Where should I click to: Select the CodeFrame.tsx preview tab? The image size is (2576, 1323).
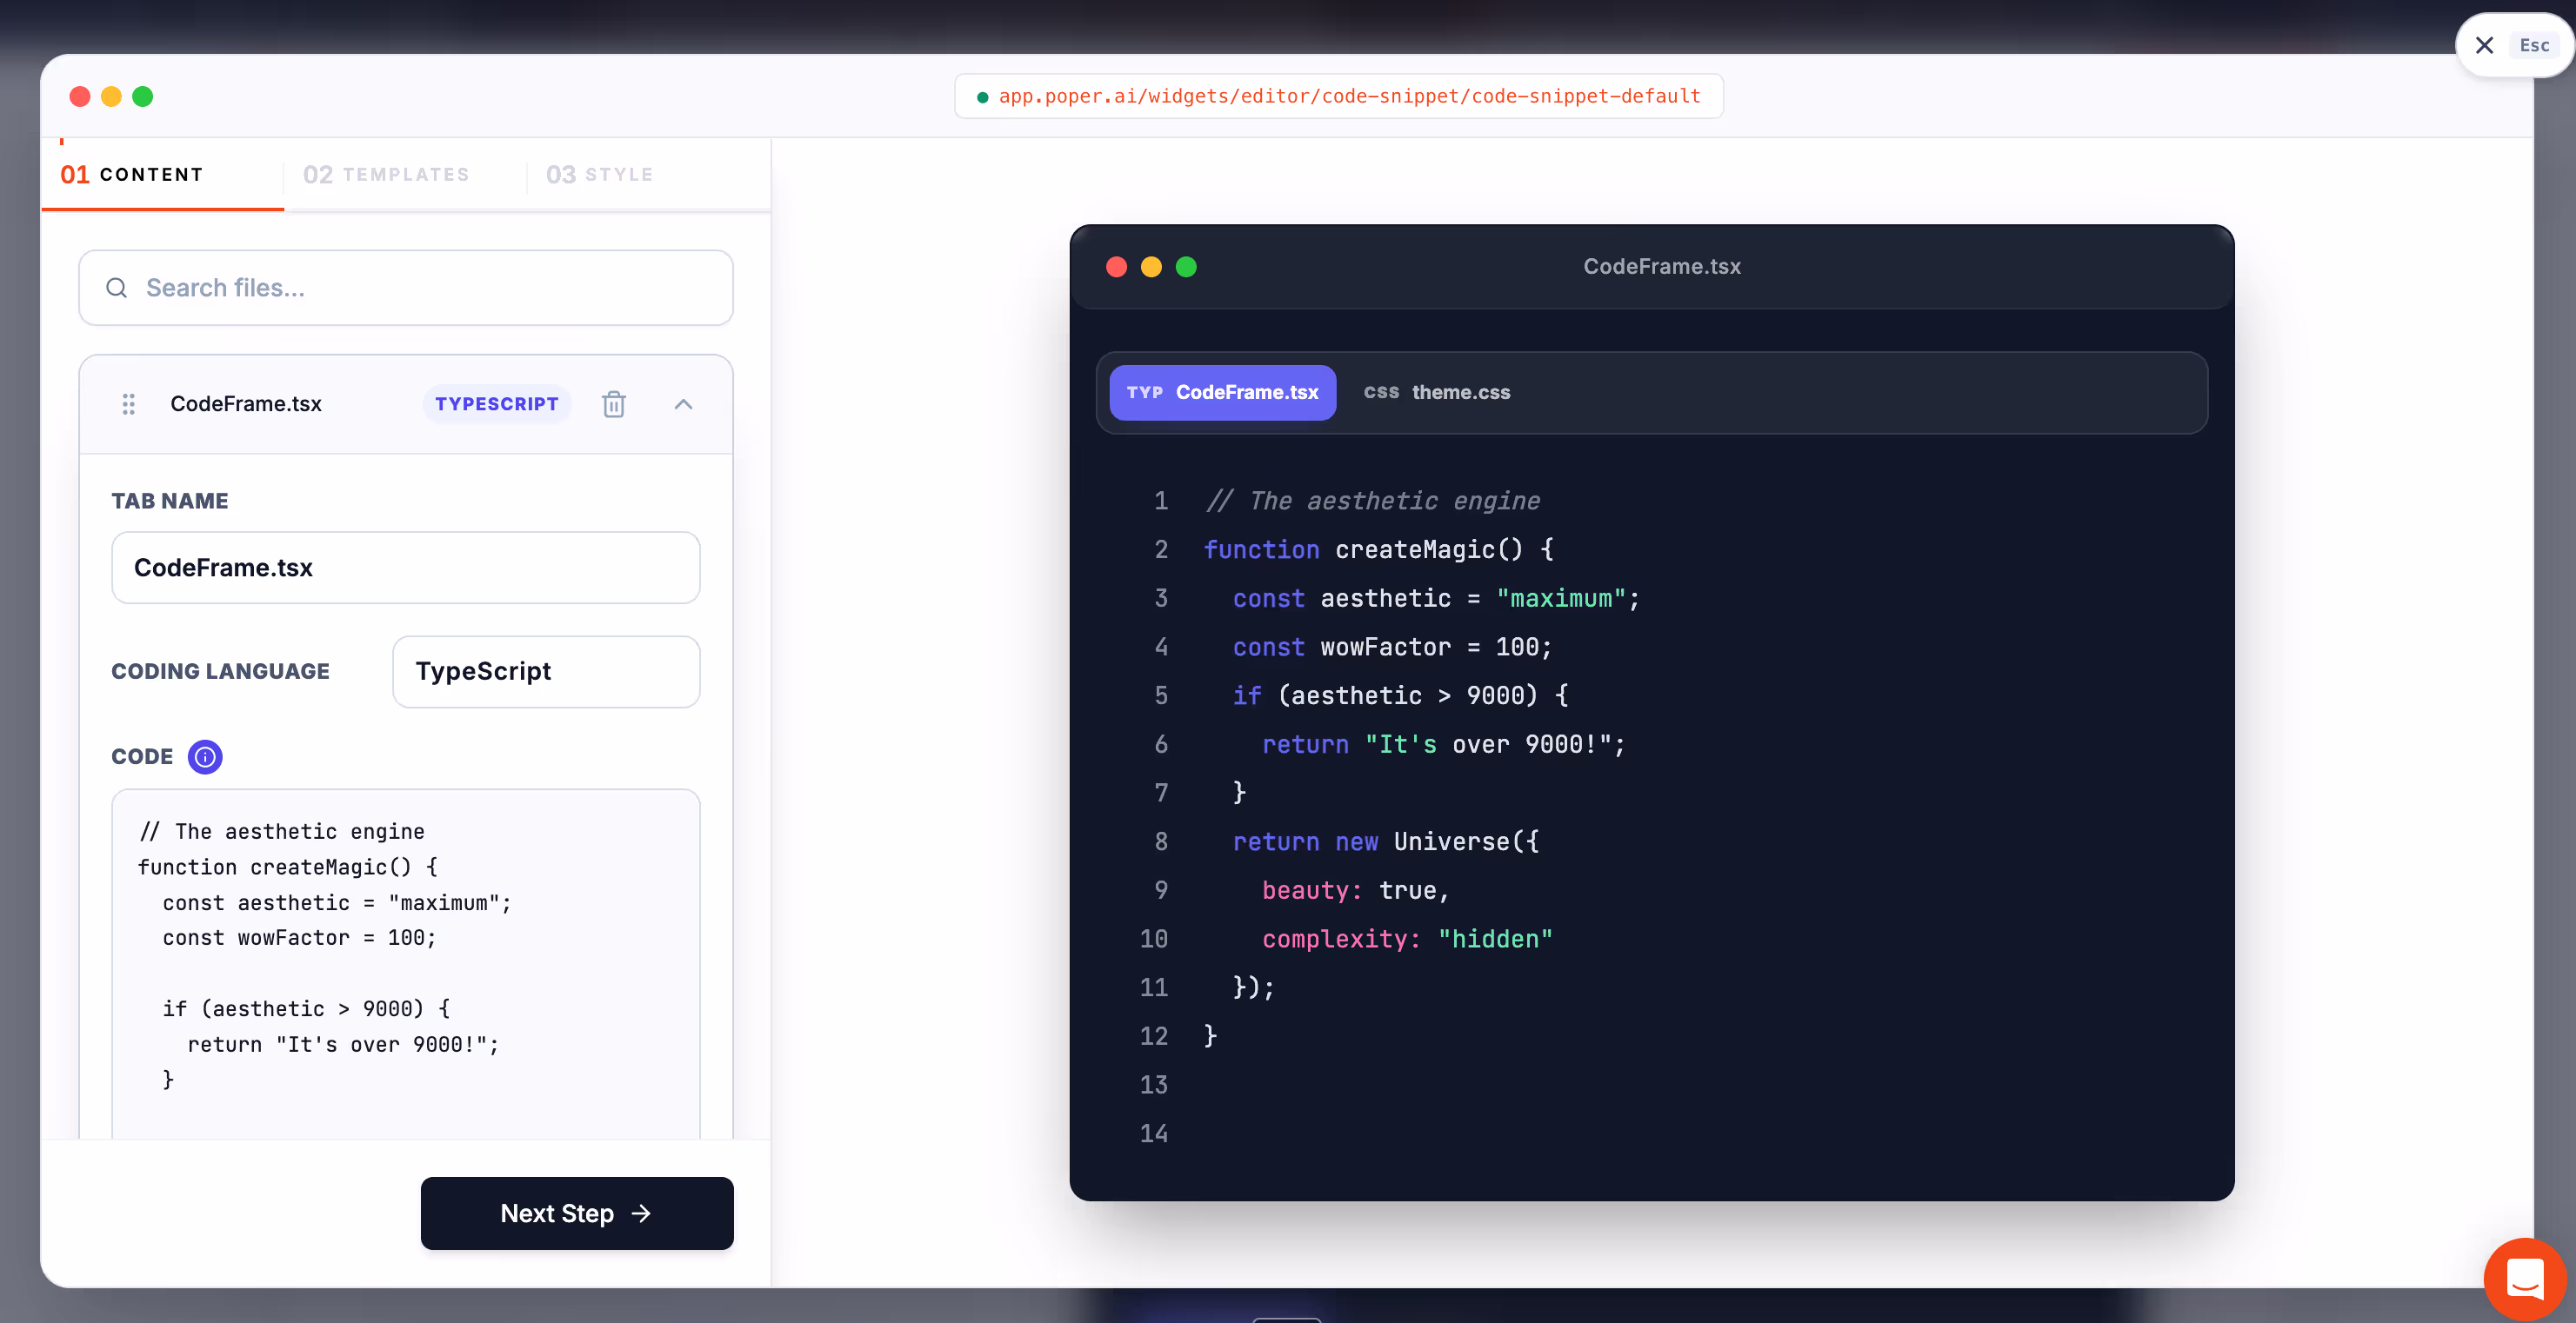[x=1222, y=393]
